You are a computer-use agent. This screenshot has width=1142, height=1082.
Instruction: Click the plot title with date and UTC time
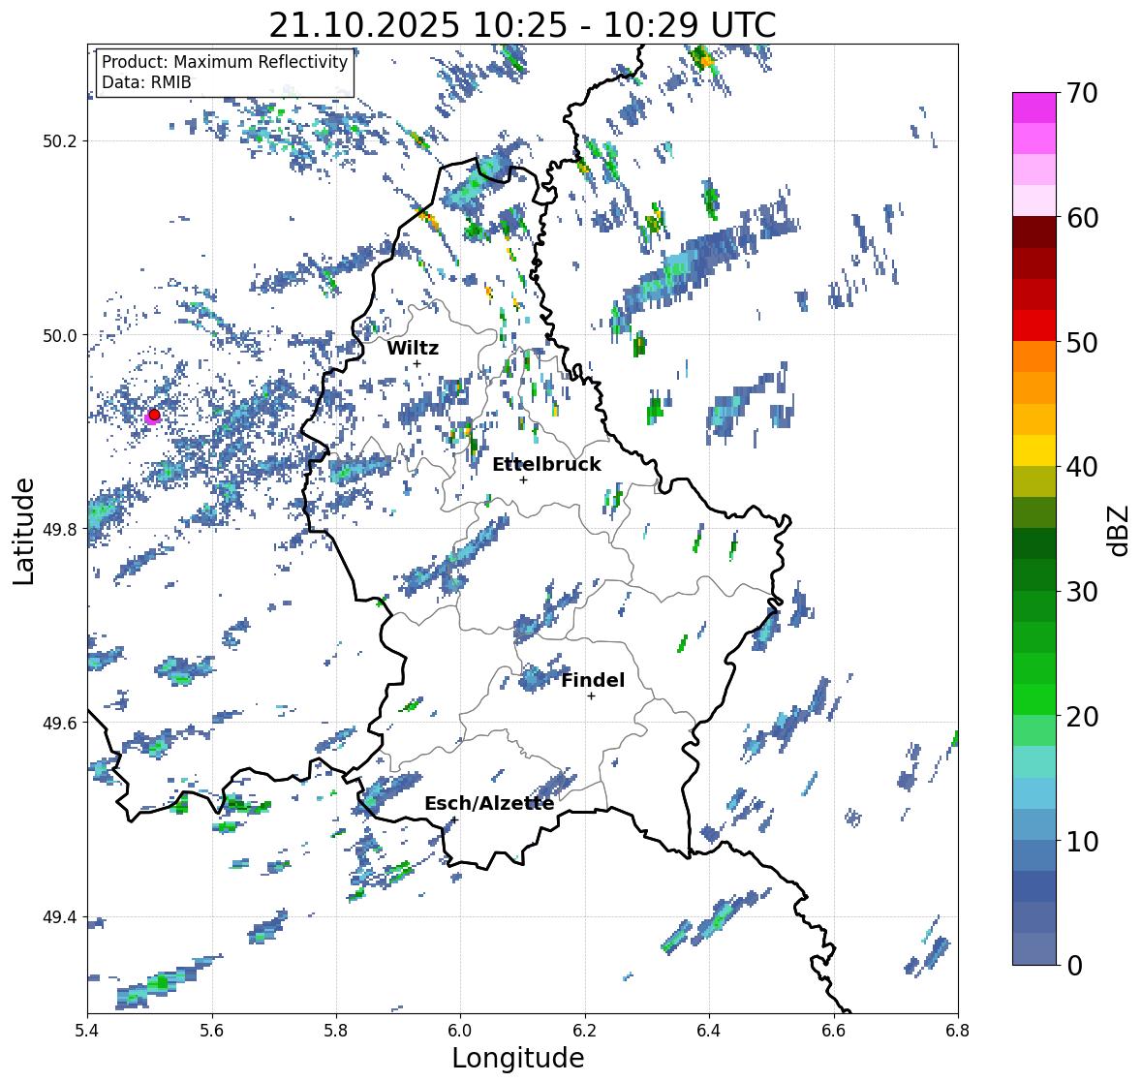(522, 25)
